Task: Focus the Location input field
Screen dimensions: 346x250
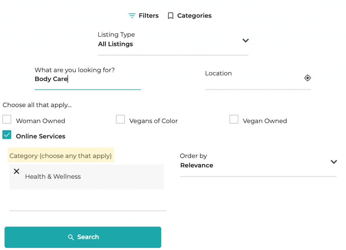Action: point(253,81)
